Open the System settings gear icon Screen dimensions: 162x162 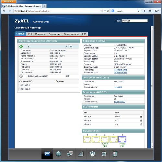(x=104, y=154)
